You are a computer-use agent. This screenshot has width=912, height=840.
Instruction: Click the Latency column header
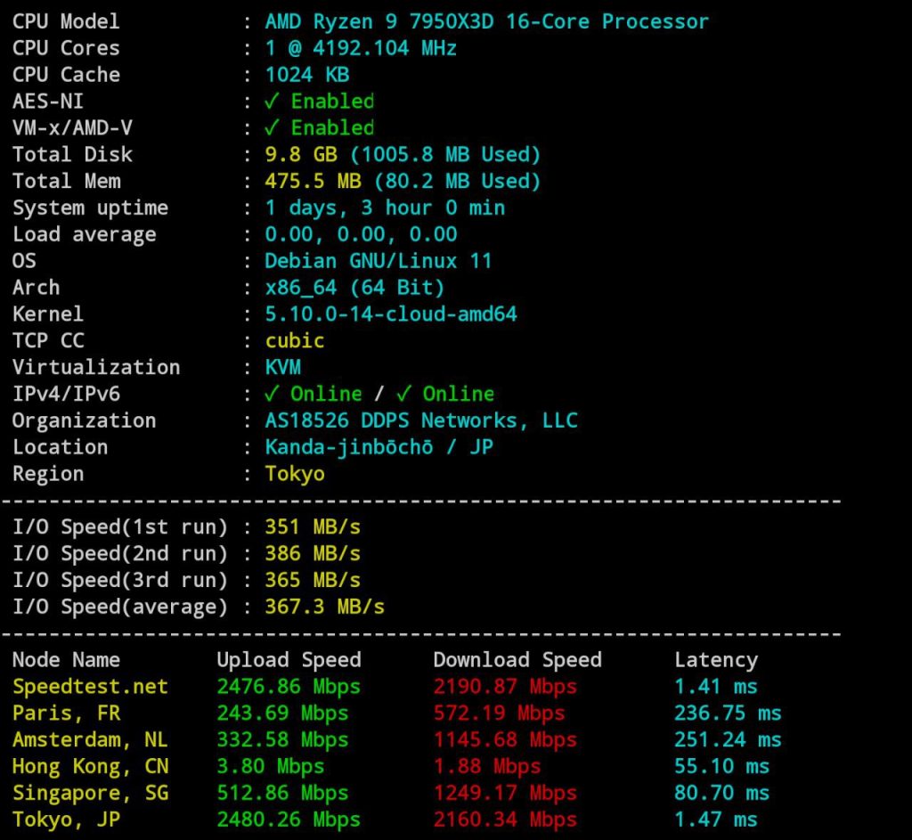coord(717,660)
